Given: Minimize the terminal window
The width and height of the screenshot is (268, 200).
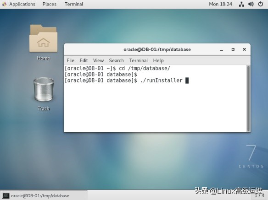Looking at the screenshot, I should (222, 49).
